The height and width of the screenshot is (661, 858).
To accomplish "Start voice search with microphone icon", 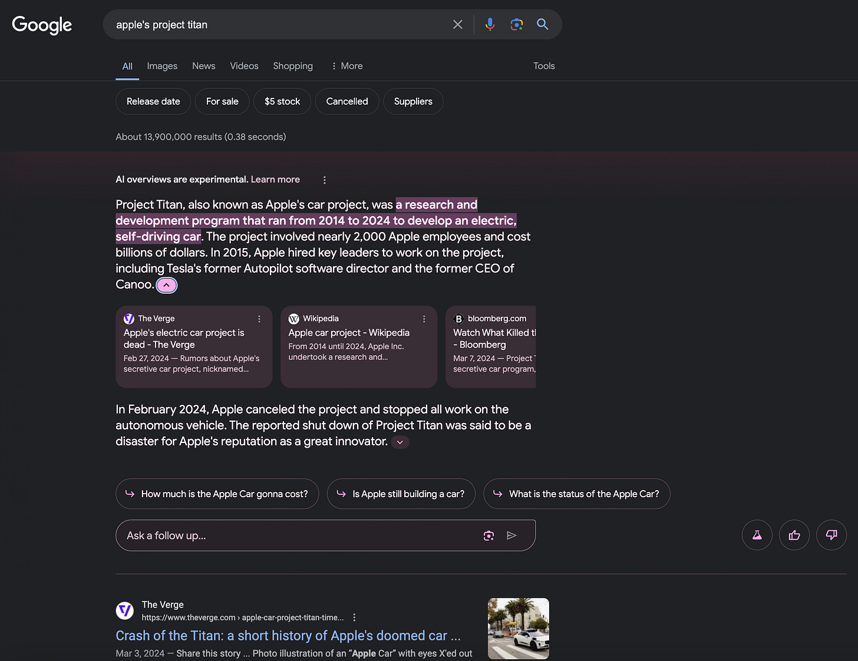I will coord(490,25).
